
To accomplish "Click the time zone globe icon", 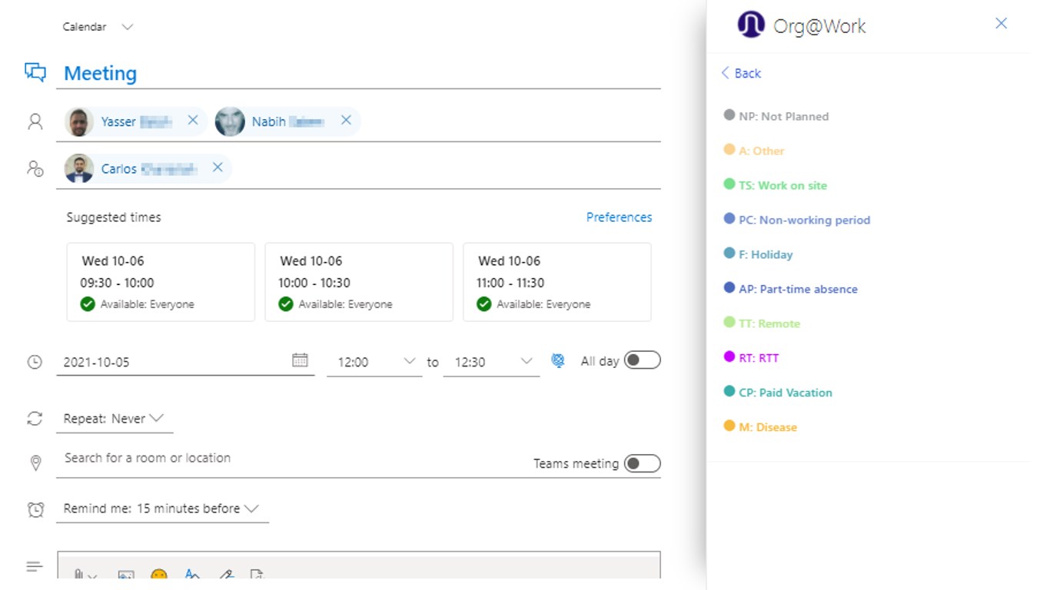I will (x=558, y=360).
